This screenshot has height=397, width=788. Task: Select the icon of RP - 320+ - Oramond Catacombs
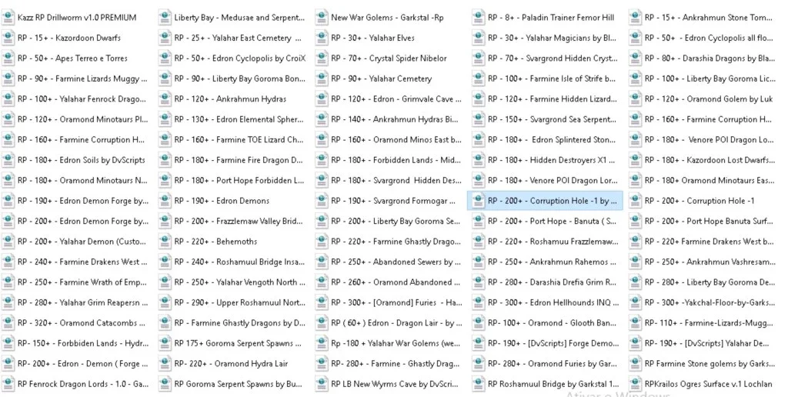[8, 323]
